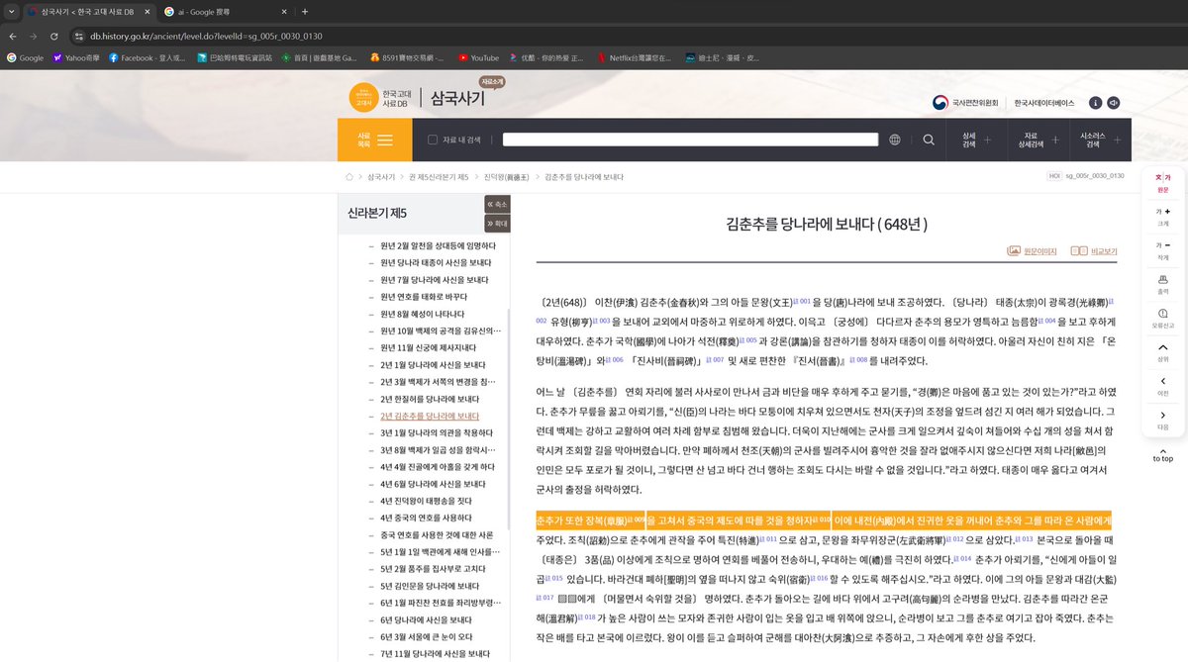Open the 사료목록 hamburger menu
The width and height of the screenshot is (1188, 662).
point(374,140)
